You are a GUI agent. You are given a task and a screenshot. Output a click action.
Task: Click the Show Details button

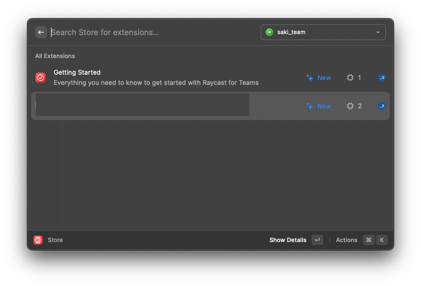(288, 240)
